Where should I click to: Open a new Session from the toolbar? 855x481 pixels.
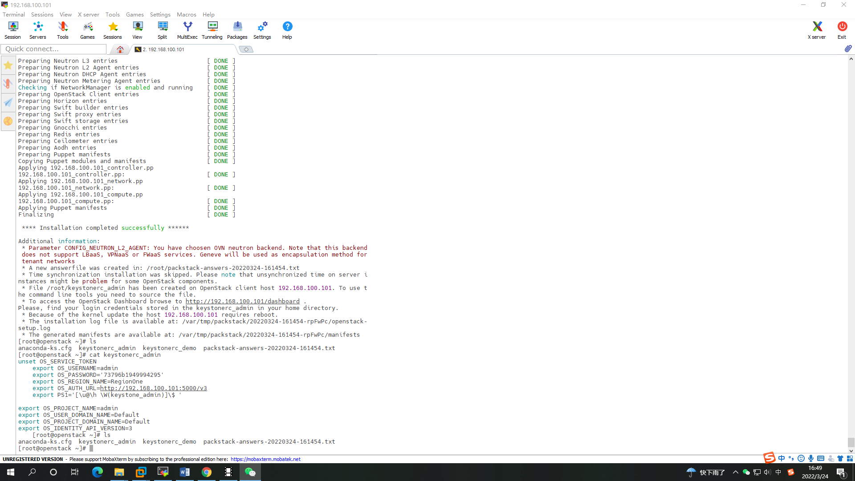[x=12, y=30]
